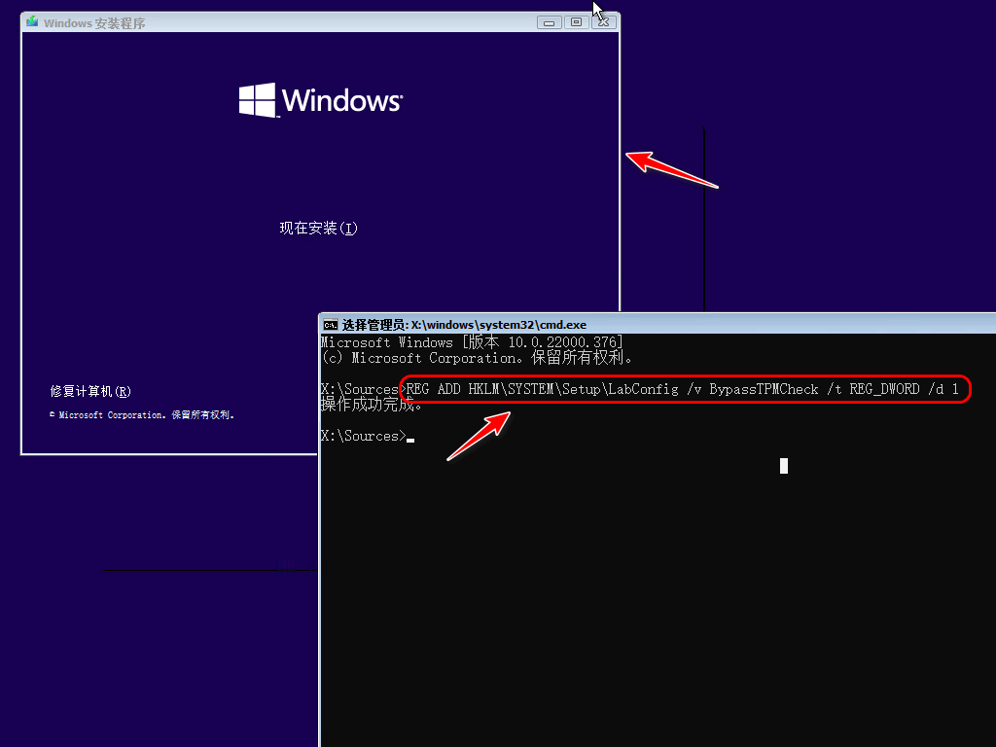Image resolution: width=996 pixels, height=747 pixels.
Task: Click setup window Microsoft Corporation copyright text
Action: click(x=142, y=414)
